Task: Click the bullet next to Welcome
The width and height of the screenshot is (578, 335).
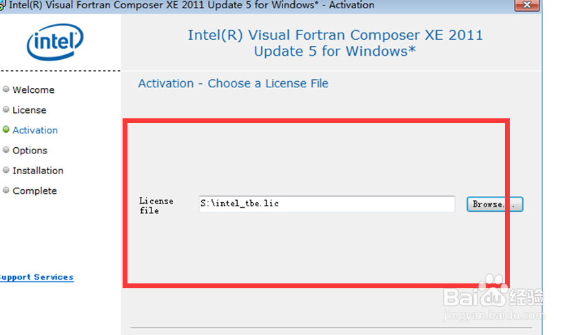Action: tap(6, 89)
